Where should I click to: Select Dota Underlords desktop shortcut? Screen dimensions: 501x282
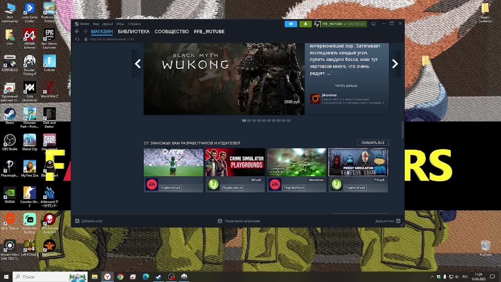coord(29,92)
